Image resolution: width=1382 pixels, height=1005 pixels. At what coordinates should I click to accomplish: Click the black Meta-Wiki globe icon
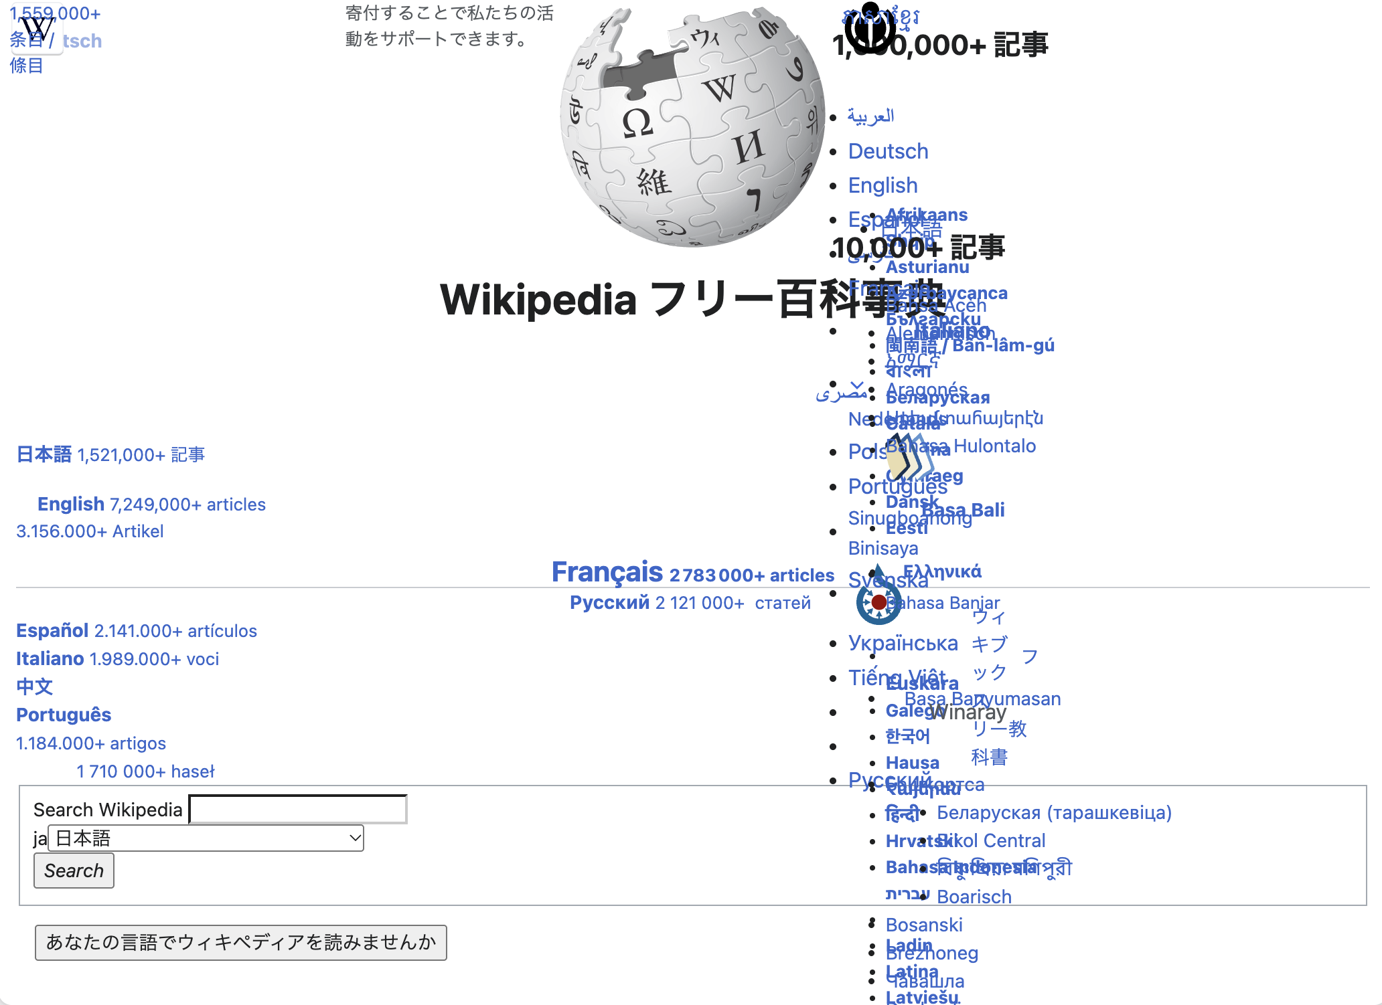pyautogui.click(x=870, y=27)
